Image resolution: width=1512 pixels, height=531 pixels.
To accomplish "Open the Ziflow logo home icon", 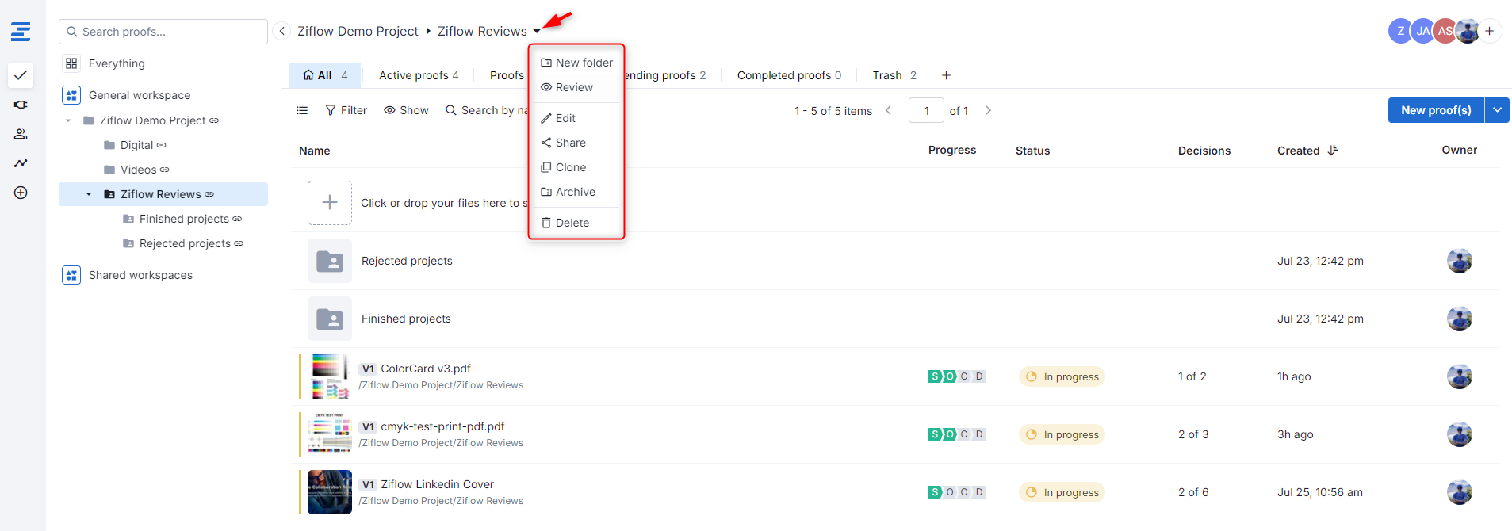I will pyautogui.click(x=21, y=32).
